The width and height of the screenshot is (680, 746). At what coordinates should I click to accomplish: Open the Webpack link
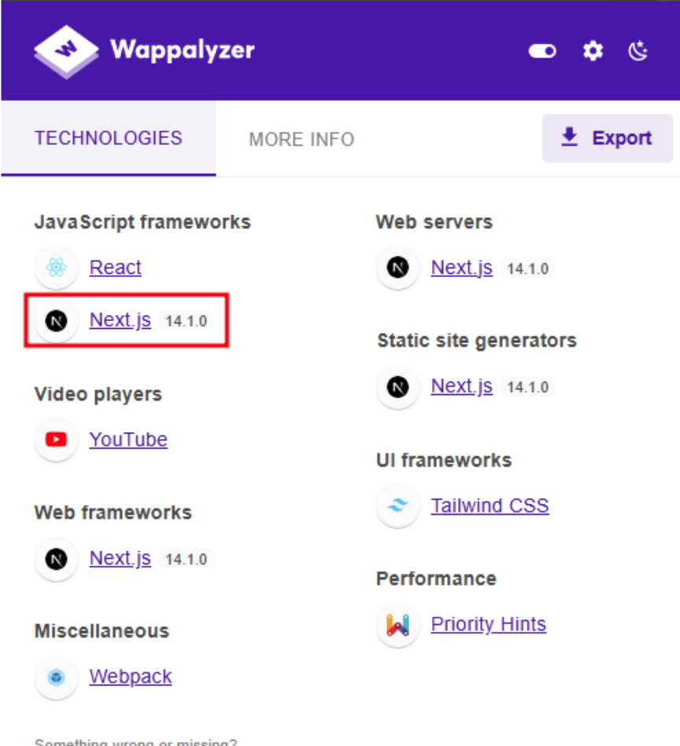point(131,677)
